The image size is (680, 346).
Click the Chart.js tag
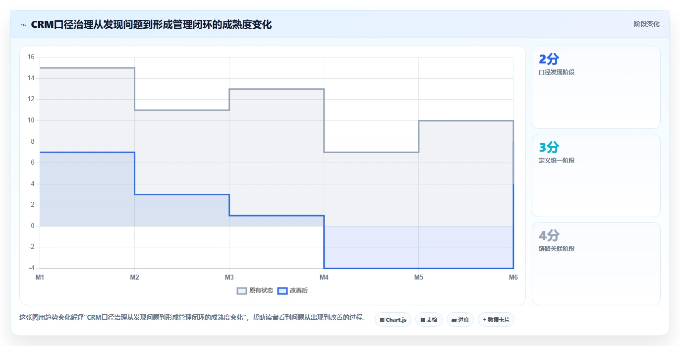point(393,320)
